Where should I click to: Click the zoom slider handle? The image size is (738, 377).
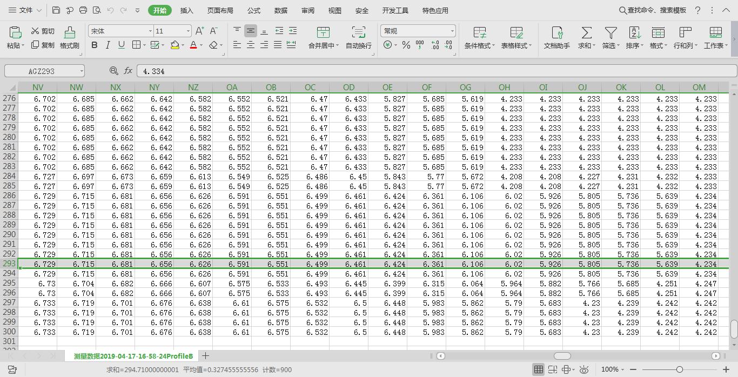[x=679, y=370]
